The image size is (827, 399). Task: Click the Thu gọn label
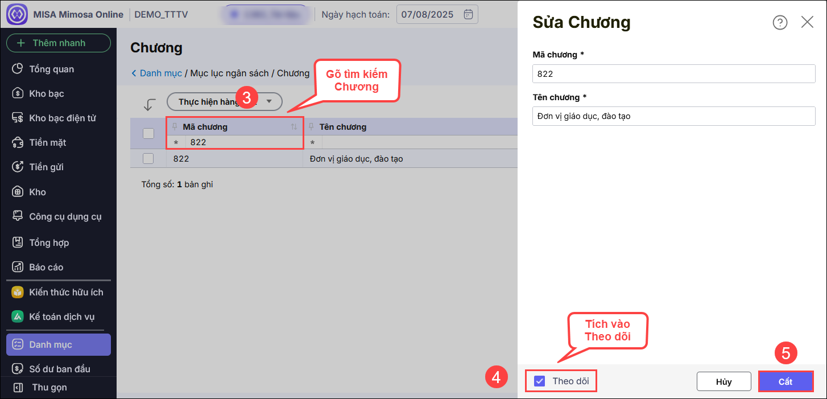tap(49, 387)
